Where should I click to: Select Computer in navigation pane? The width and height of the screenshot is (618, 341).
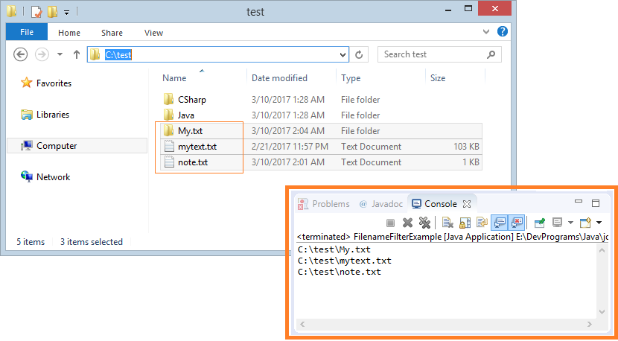(x=57, y=146)
